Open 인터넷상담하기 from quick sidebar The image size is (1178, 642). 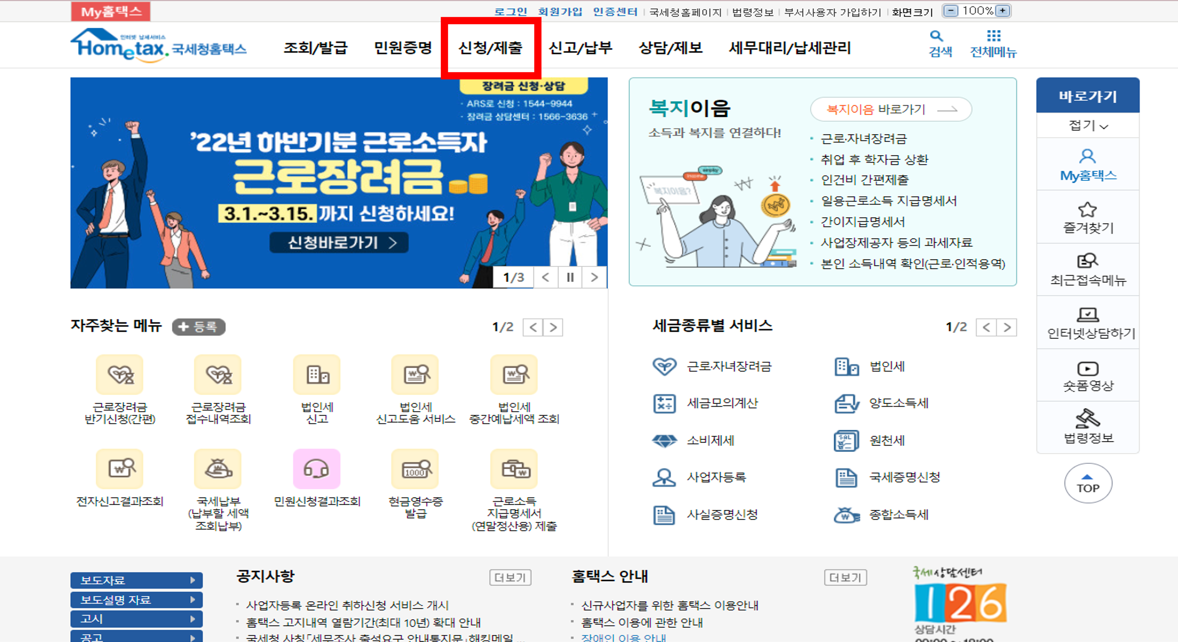coord(1088,316)
